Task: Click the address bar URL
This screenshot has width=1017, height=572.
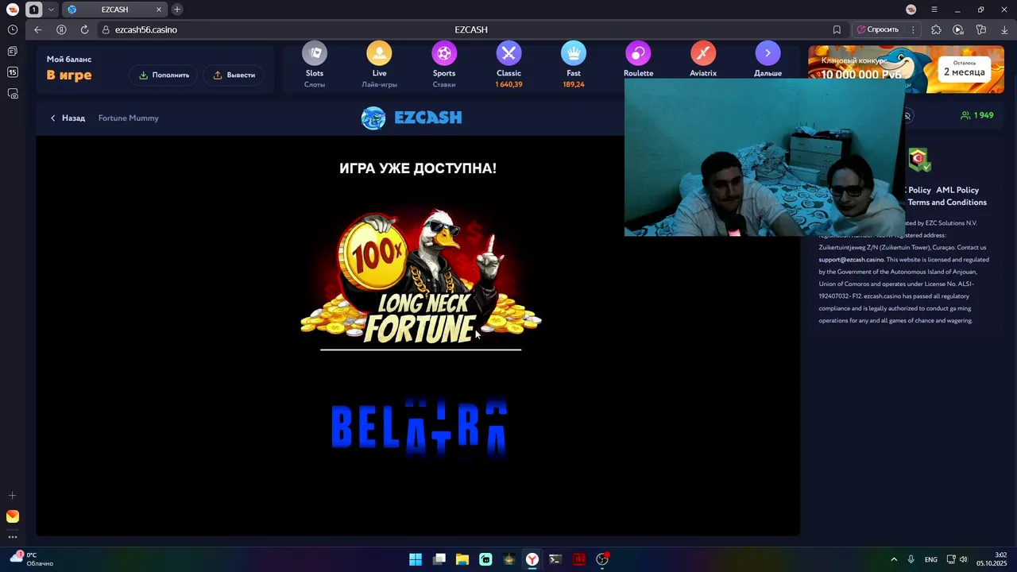Action: (x=146, y=29)
